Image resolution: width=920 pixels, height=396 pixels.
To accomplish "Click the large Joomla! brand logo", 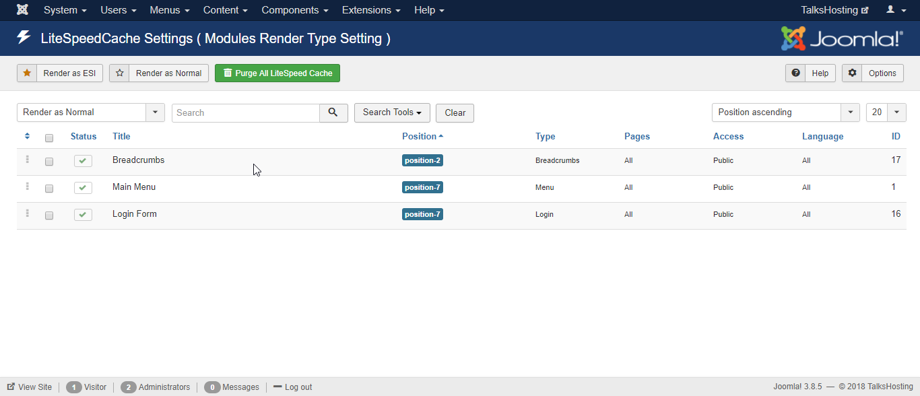I will tap(842, 38).
